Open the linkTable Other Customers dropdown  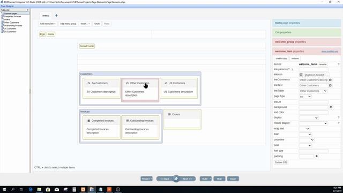pos(313,91)
